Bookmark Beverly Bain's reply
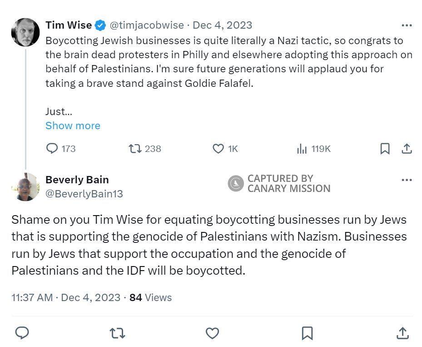This screenshot has width=422, height=347. (x=307, y=333)
